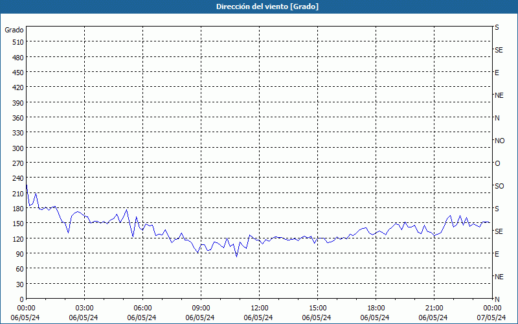Select the 330 y-axis value

[x=18, y=133]
